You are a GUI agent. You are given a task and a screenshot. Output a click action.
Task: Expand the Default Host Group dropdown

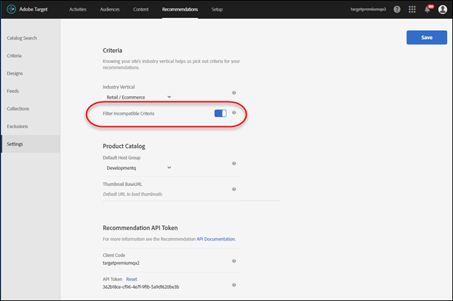[x=139, y=167]
